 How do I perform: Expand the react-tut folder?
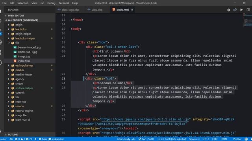click(20, 102)
